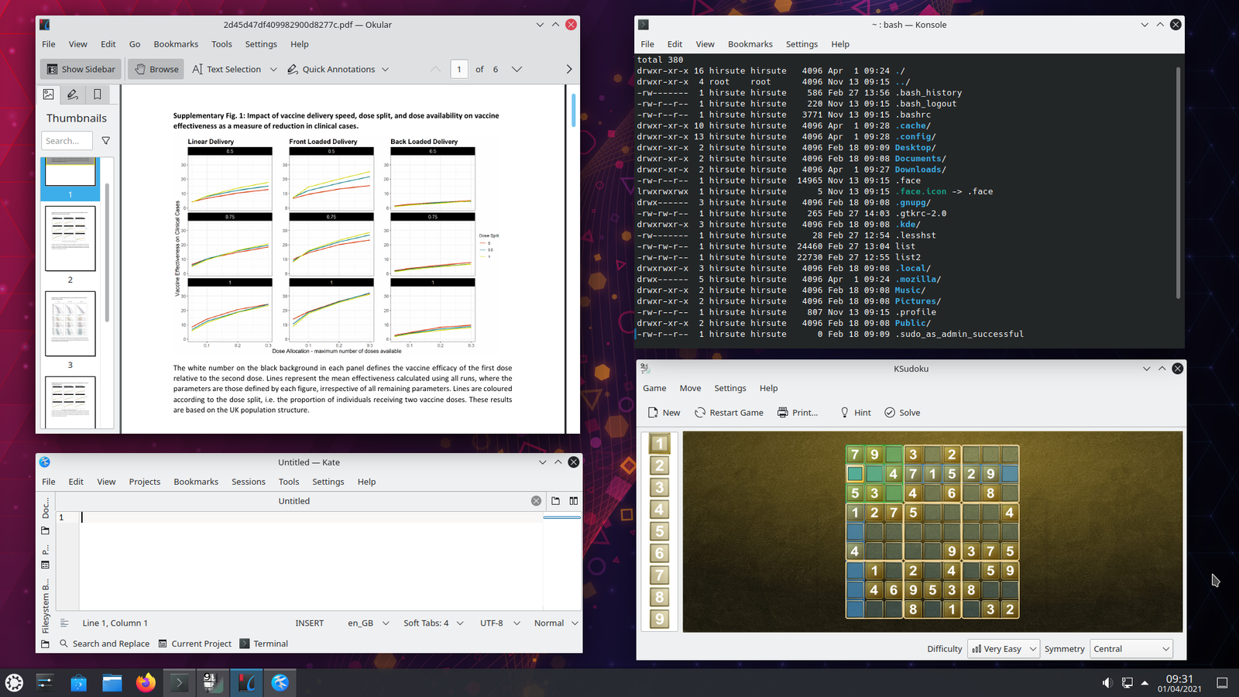The width and height of the screenshot is (1239, 697).
Task: Open the Difficulty dropdown showing Very Easy
Action: (1003, 649)
